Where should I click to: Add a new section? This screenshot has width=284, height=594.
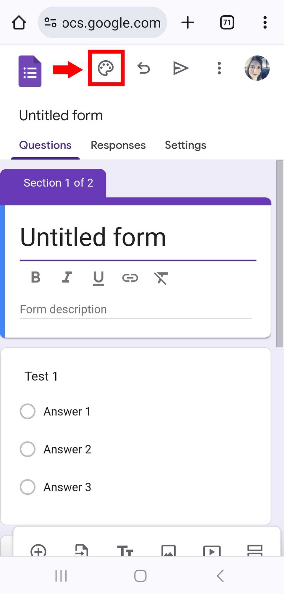[x=255, y=550]
